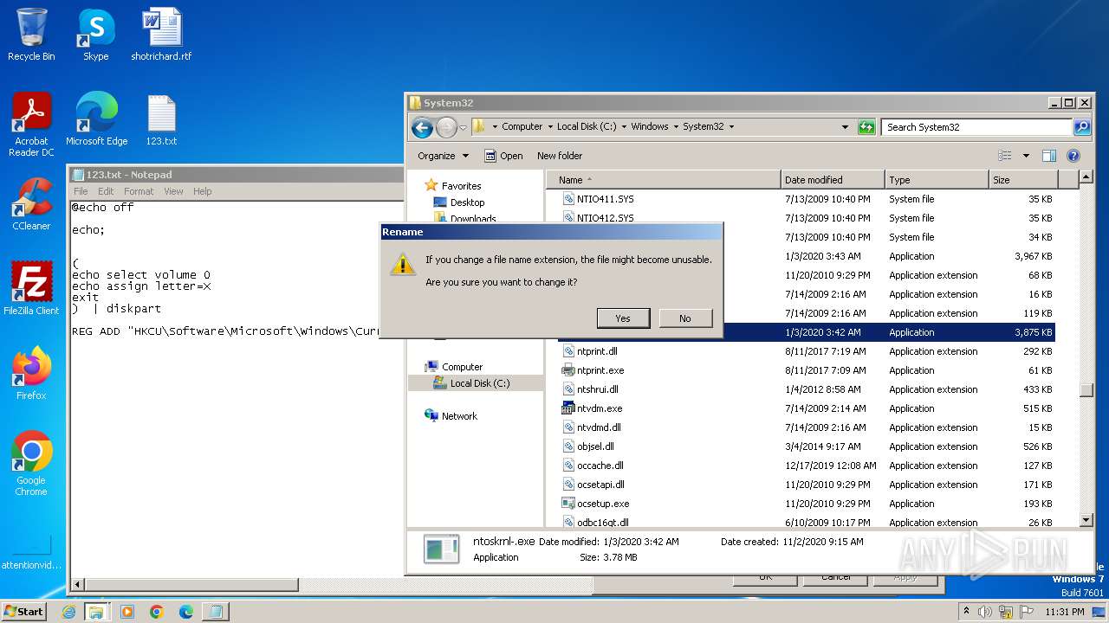Select Local Disk (C:) in navigation pane
Image resolution: width=1109 pixels, height=623 pixels.
tap(480, 383)
